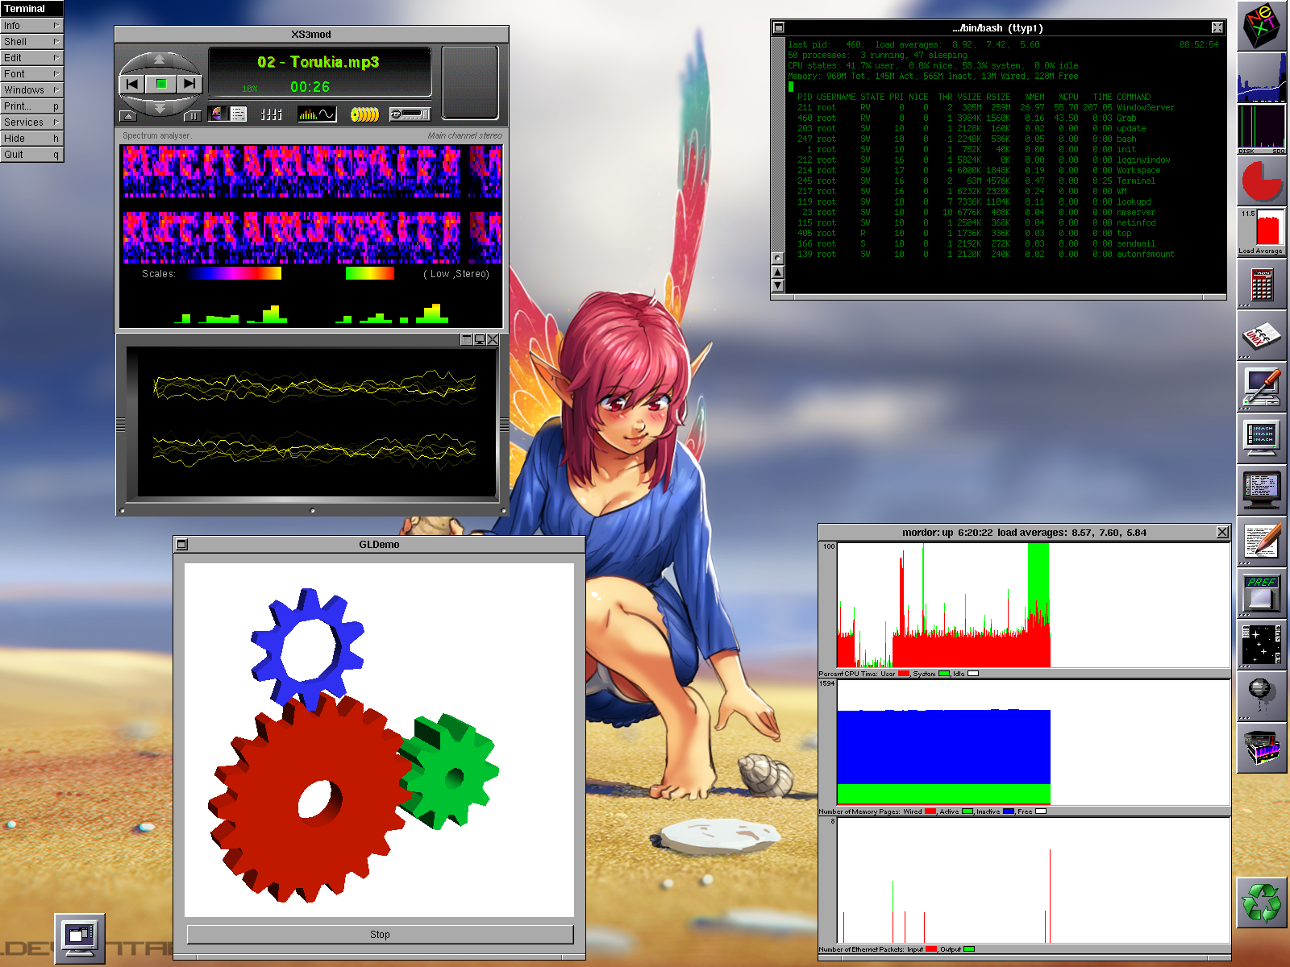1290x967 pixels.
Task: Open the calculator in the dock
Action: click(x=1262, y=284)
